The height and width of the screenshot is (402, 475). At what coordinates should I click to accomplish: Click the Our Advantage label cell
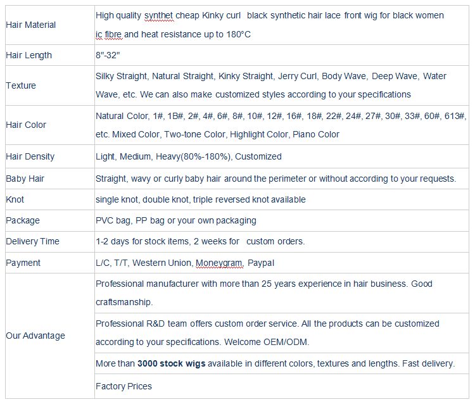tap(35, 336)
